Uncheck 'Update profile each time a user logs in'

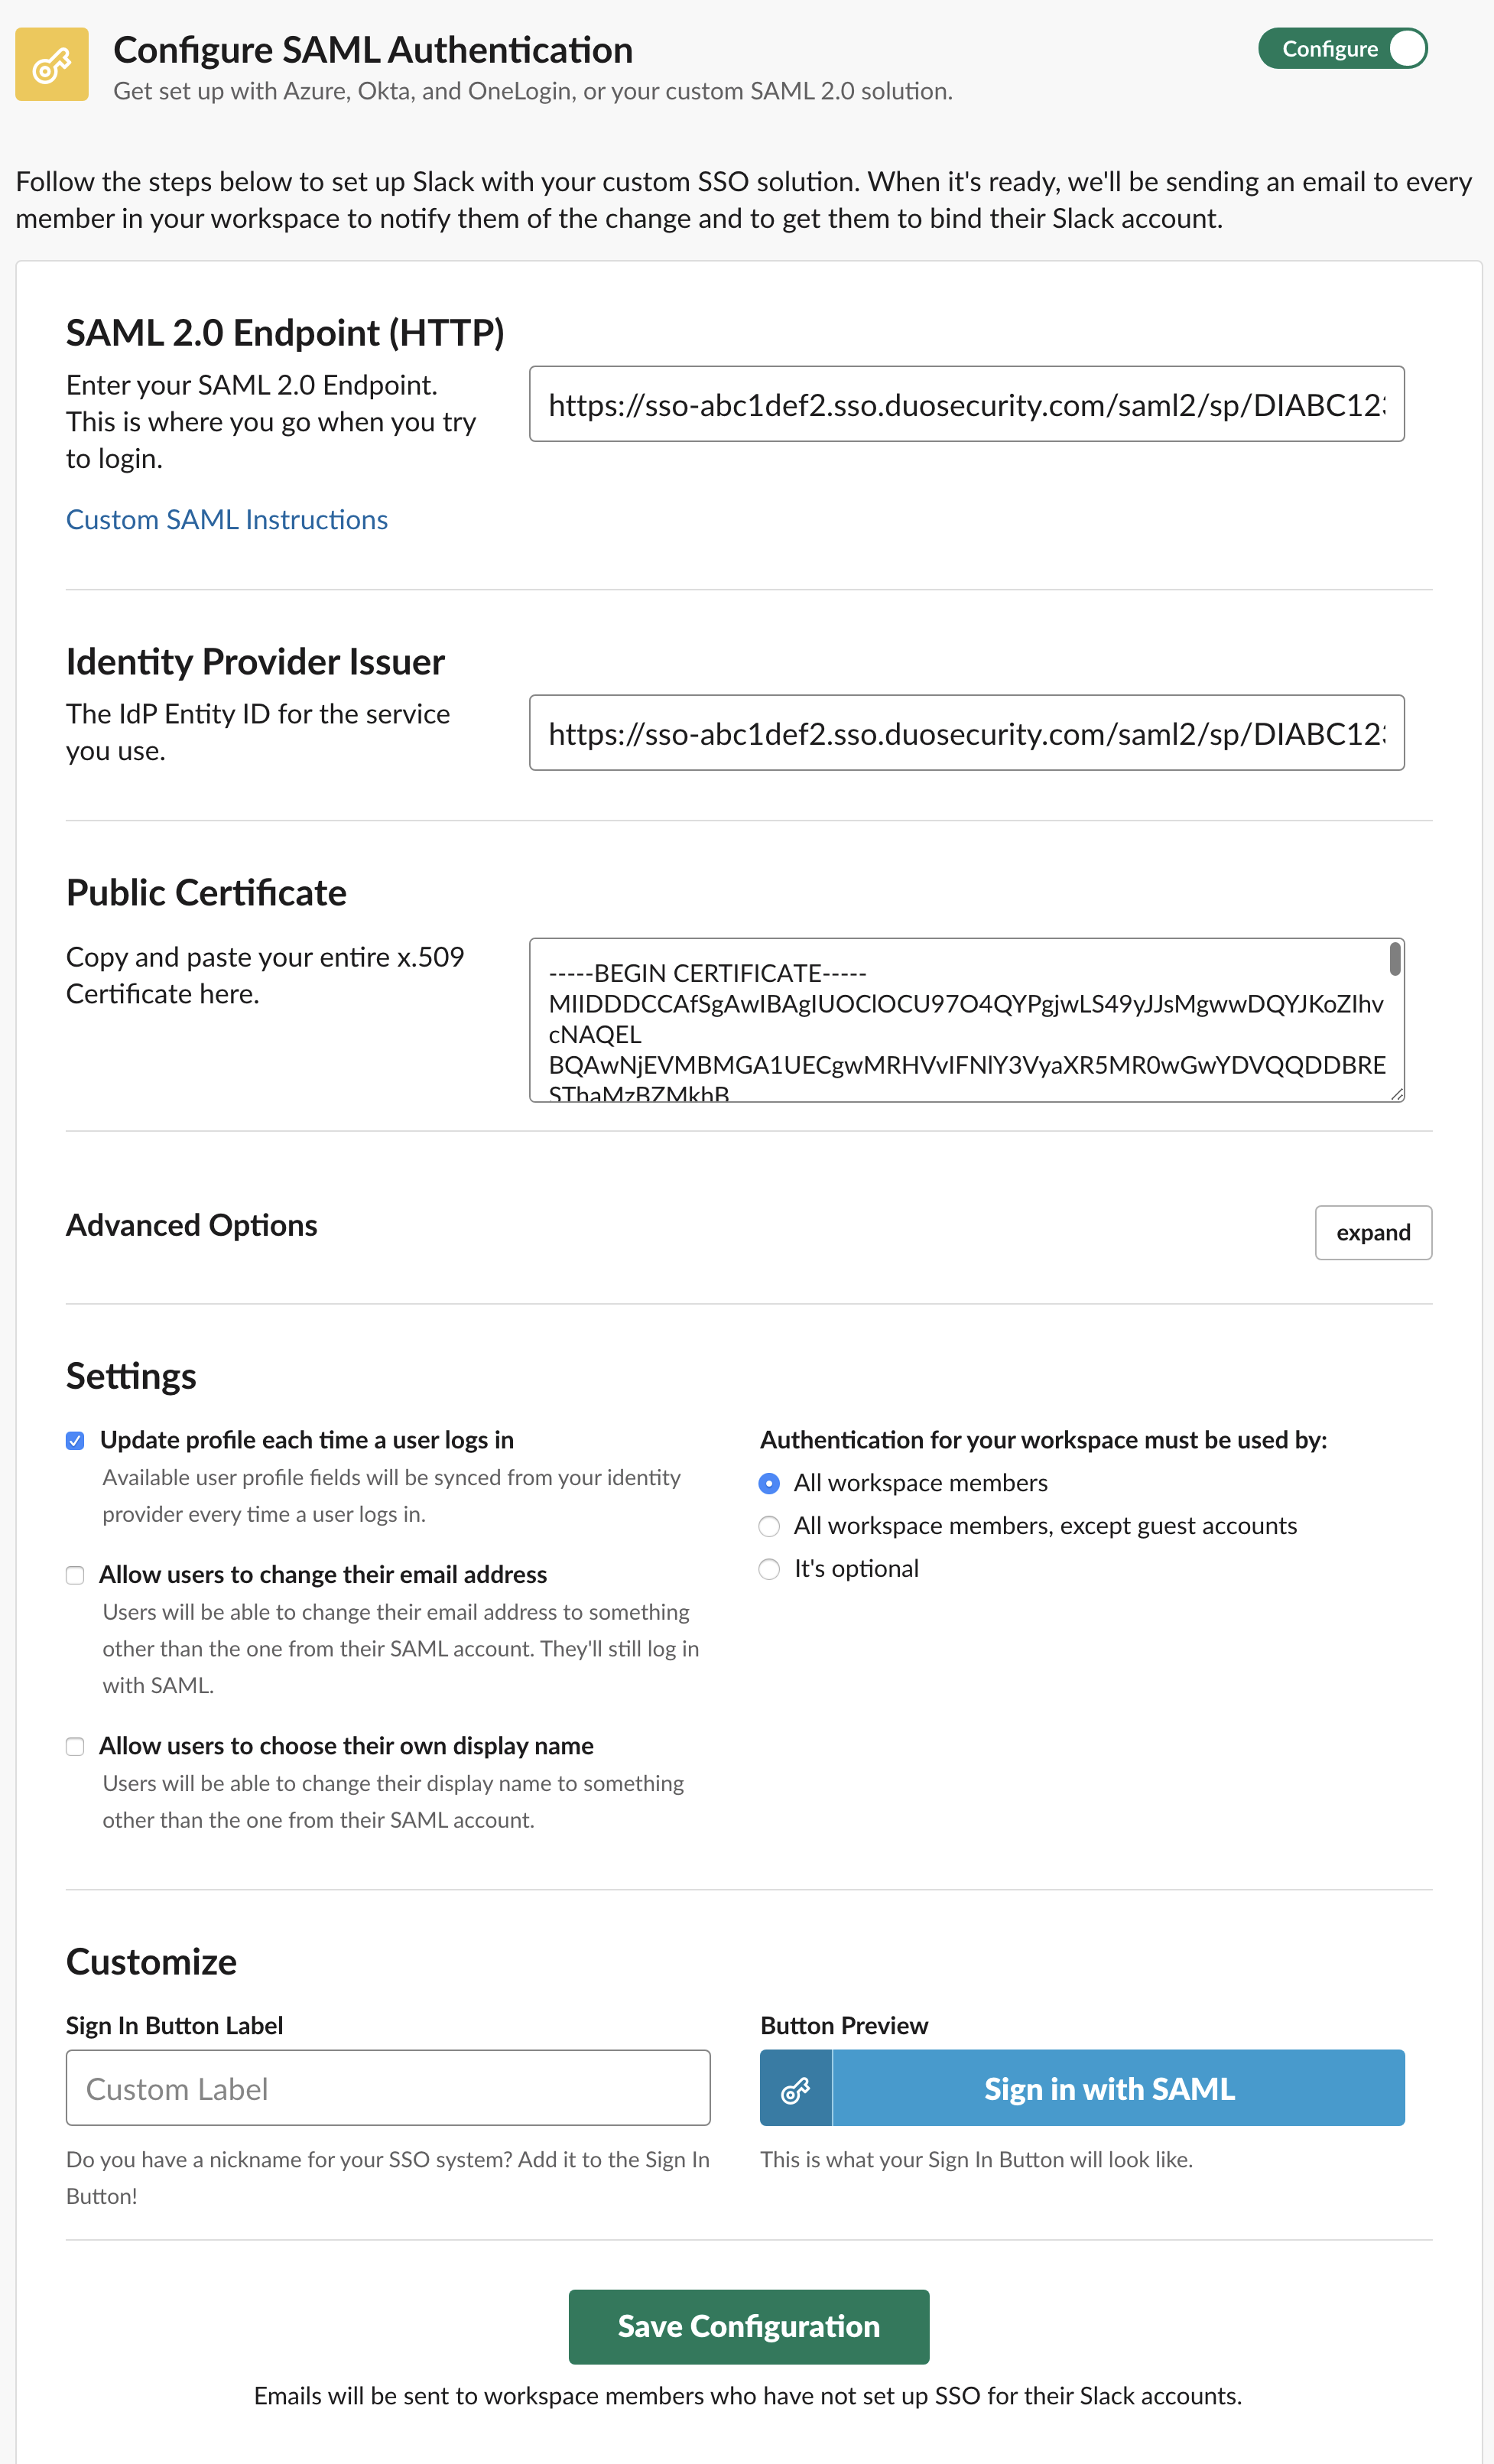(x=75, y=1440)
